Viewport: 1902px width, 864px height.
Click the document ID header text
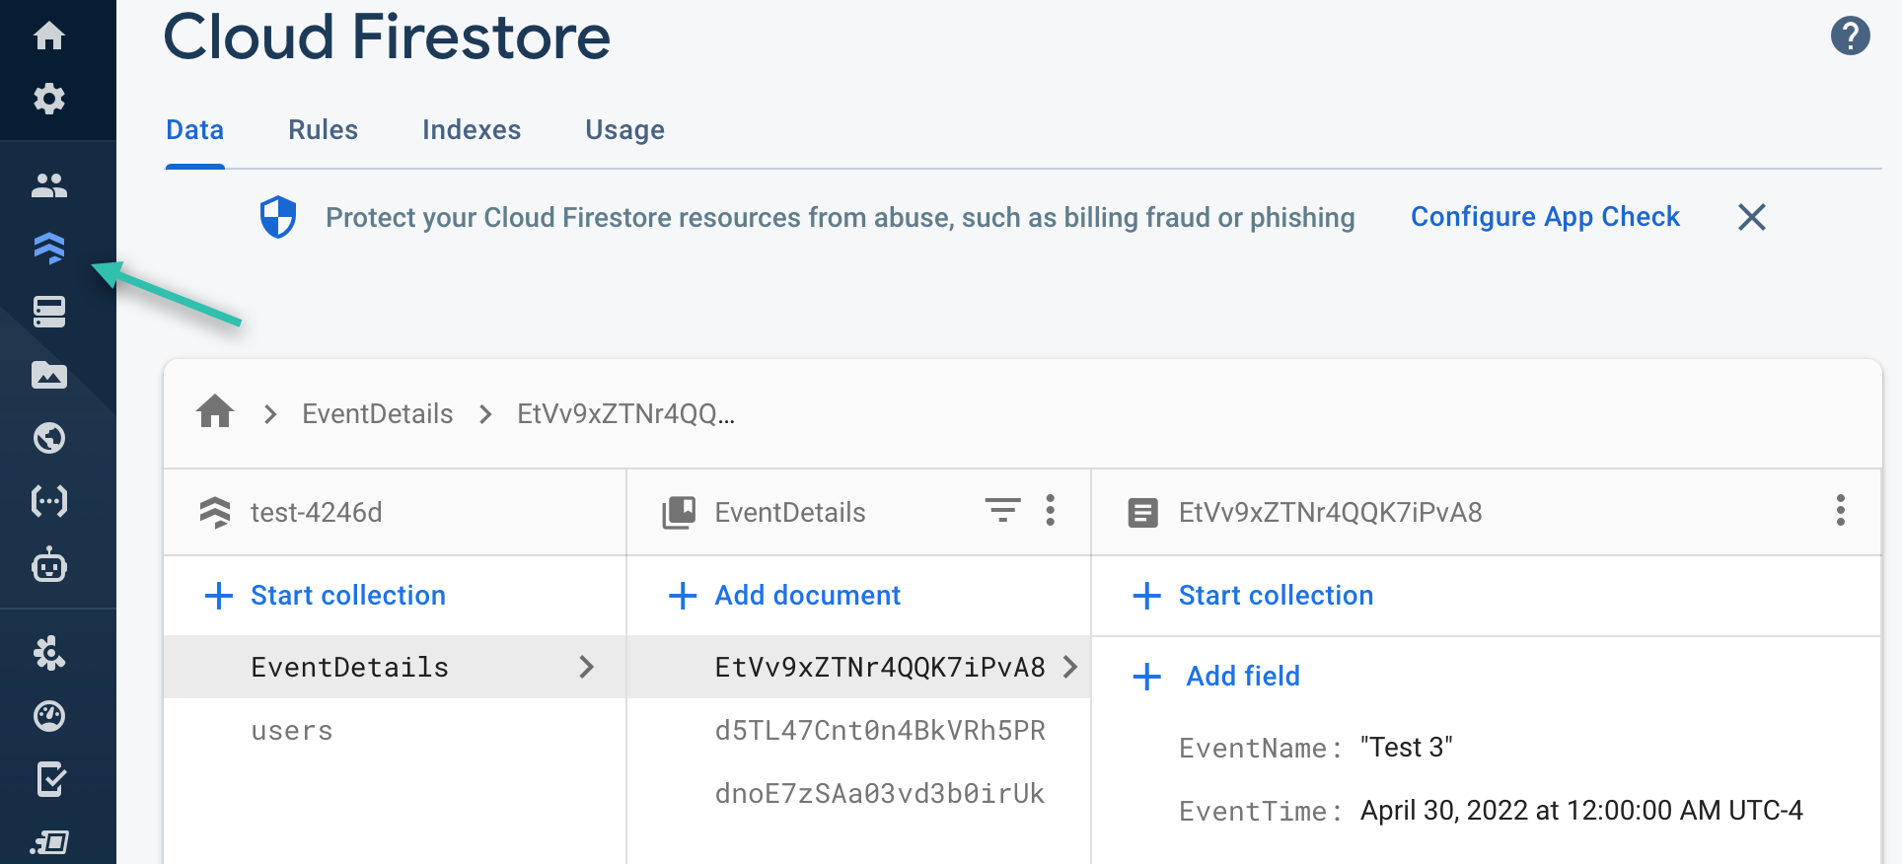pos(1330,513)
